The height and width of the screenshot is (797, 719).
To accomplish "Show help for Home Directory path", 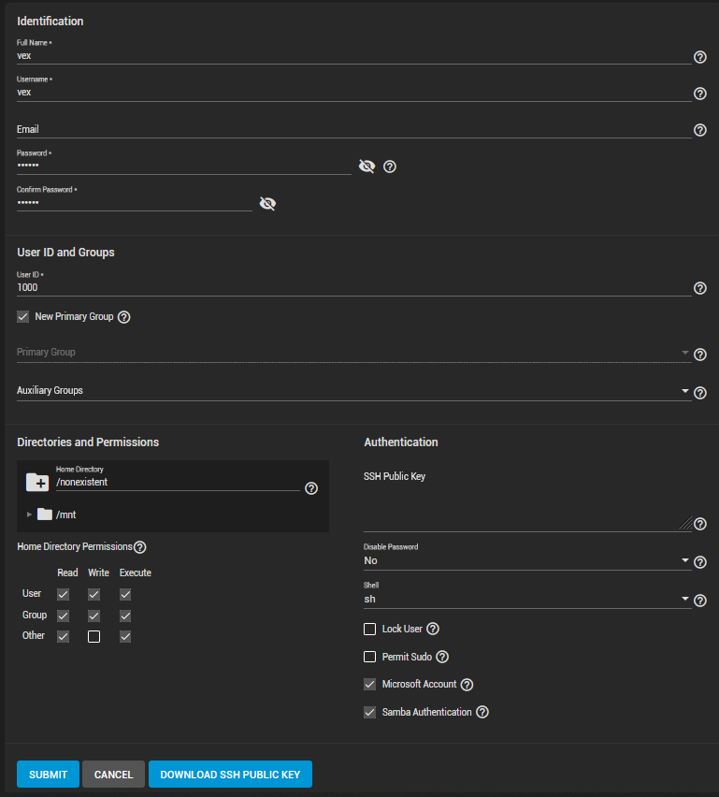I will click(311, 488).
